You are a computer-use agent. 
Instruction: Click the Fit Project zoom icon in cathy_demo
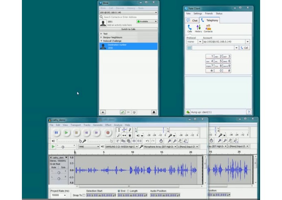tap(185, 141)
